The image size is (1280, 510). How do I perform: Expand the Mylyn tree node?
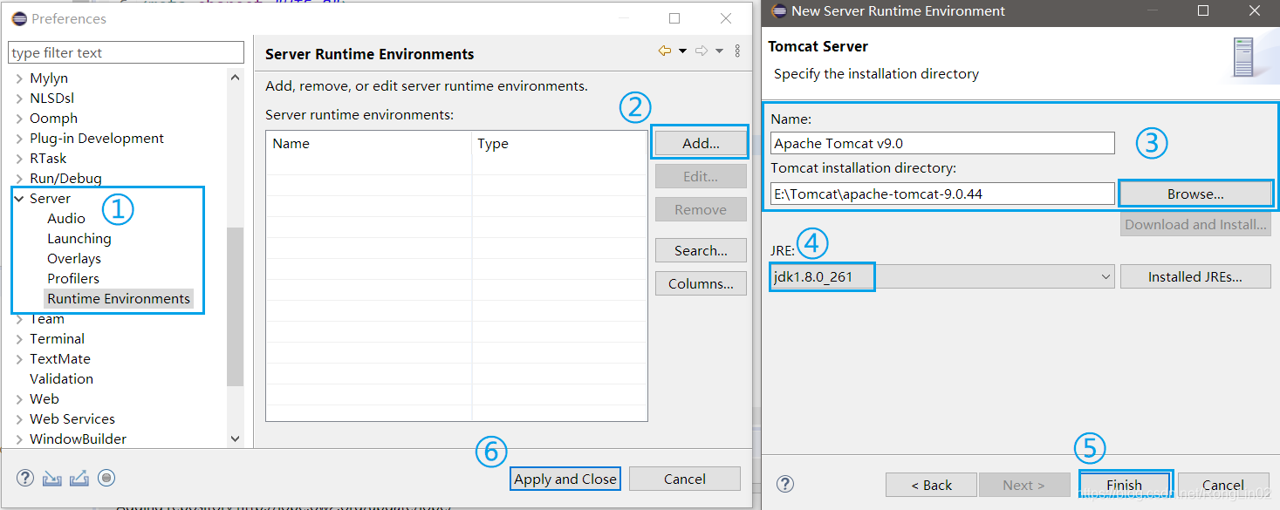coord(19,78)
